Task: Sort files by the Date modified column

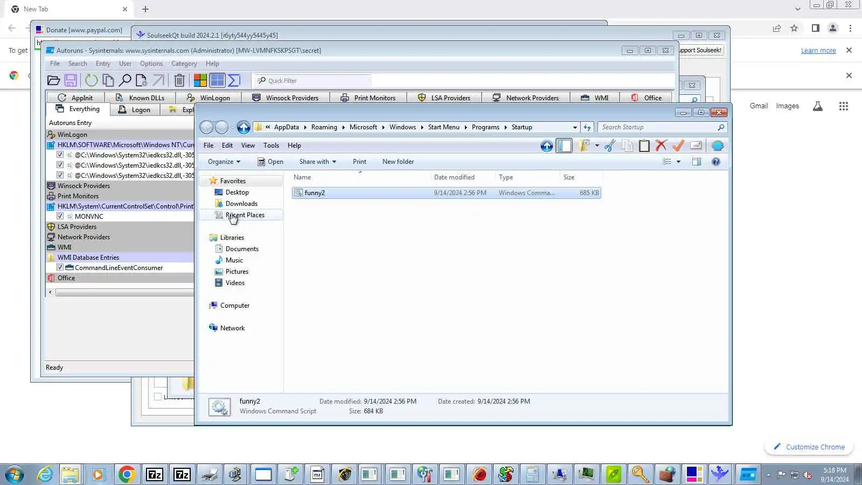Action: (454, 177)
